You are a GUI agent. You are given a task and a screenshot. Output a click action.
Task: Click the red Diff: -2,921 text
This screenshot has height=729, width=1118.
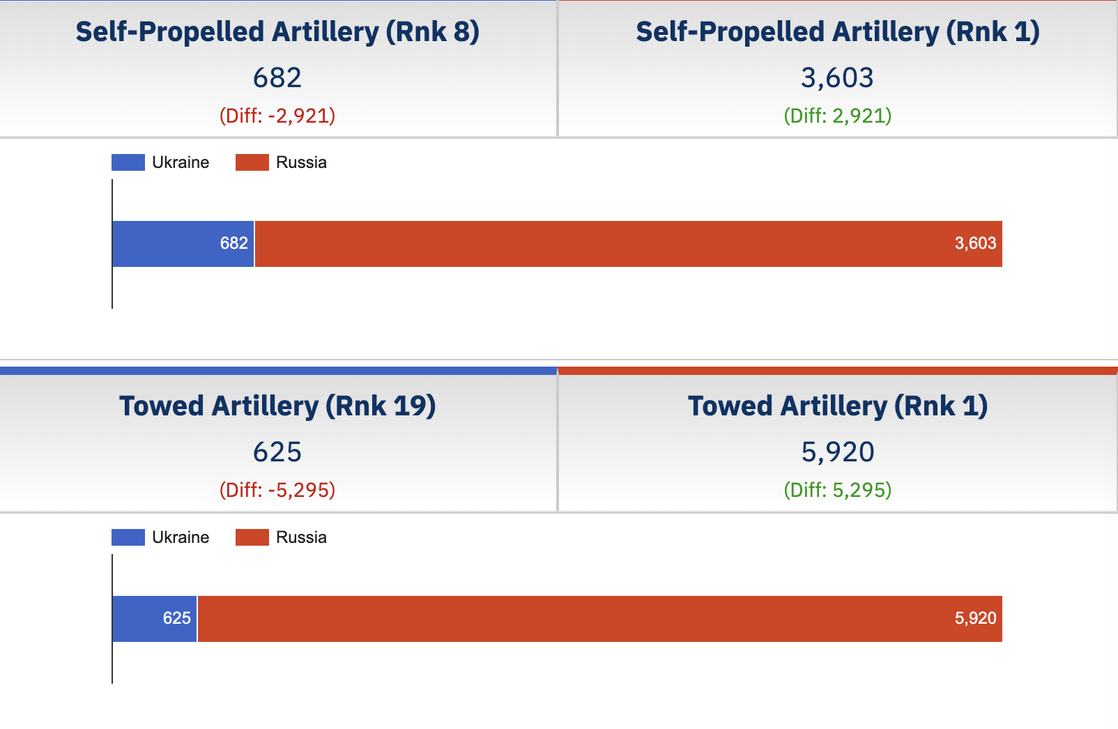pos(277,116)
